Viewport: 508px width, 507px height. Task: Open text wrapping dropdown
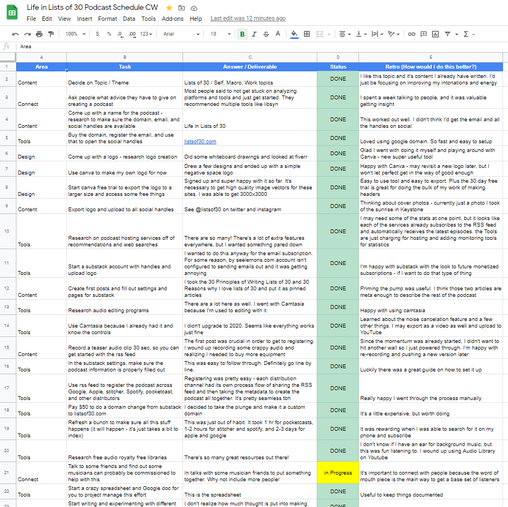pos(378,34)
